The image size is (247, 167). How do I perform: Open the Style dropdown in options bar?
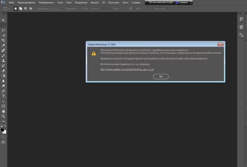100,9
